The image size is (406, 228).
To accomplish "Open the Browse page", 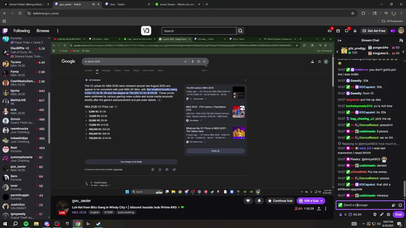I will click(x=43, y=31).
